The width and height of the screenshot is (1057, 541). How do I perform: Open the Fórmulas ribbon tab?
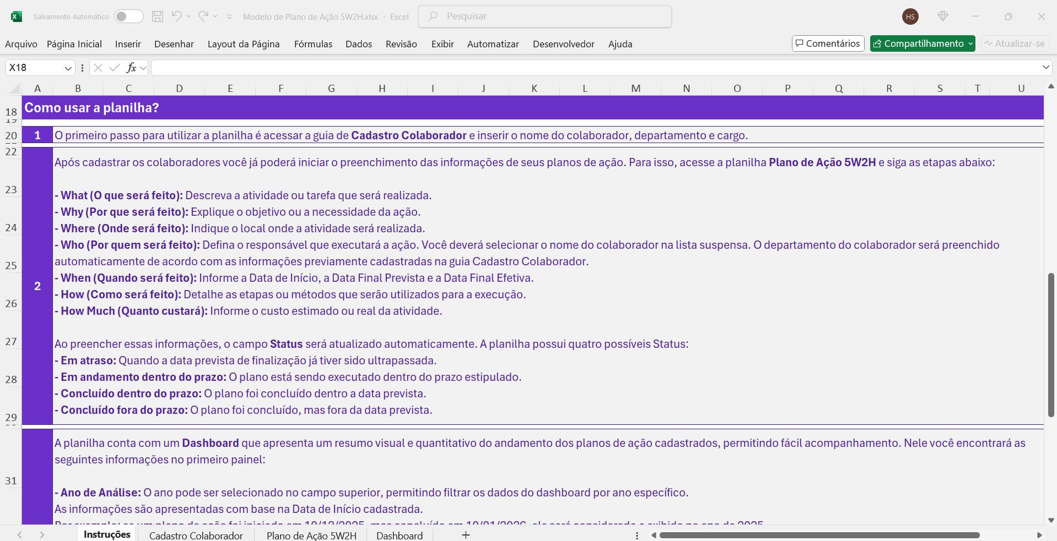coord(313,44)
